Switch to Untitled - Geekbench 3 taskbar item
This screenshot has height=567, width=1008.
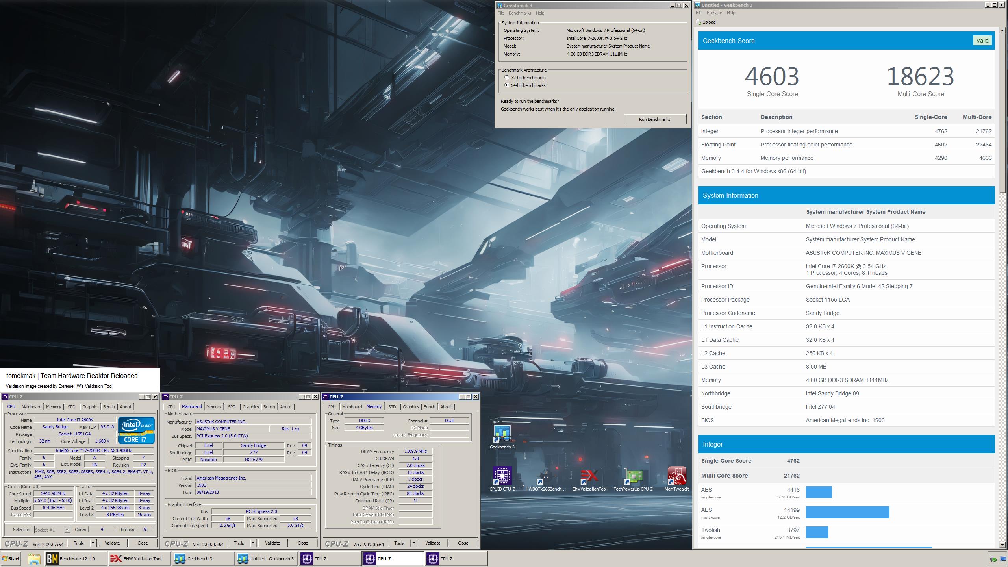tap(267, 559)
